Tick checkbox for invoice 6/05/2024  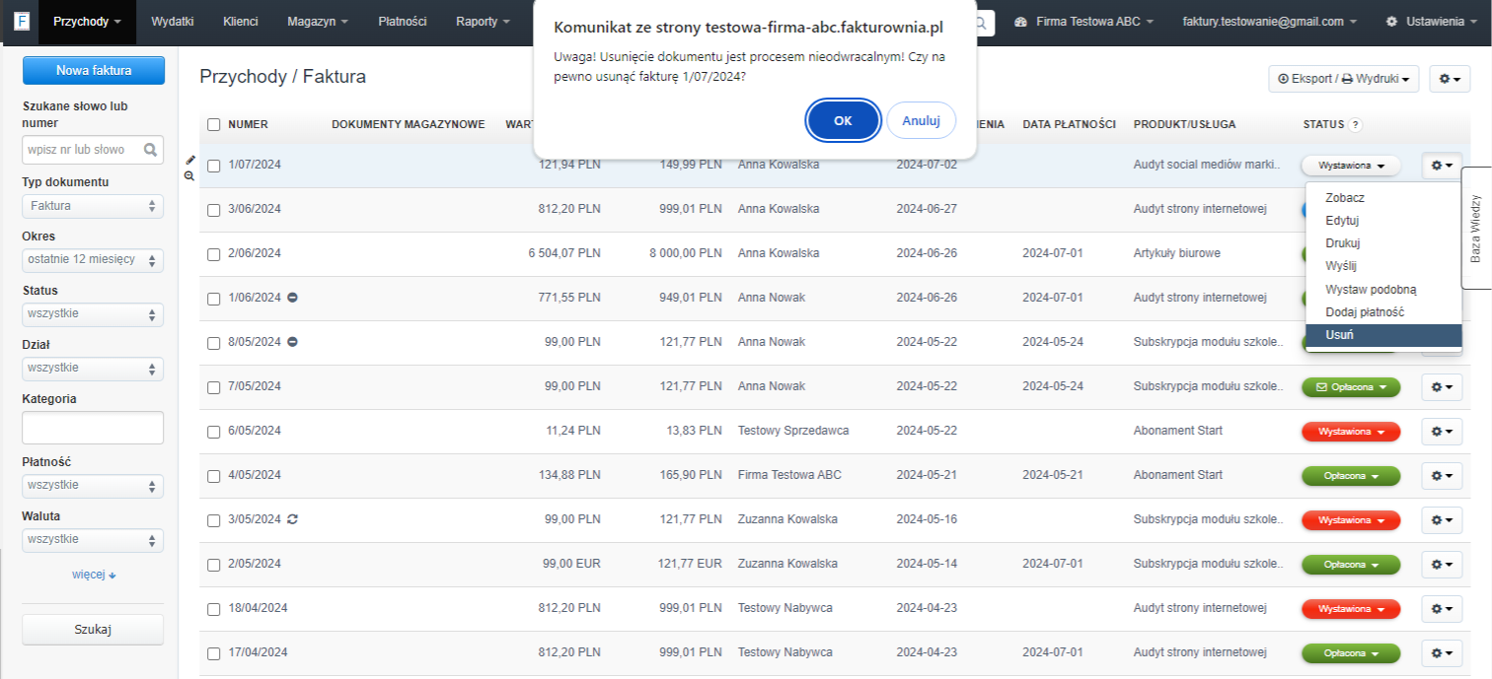click(214, 432)
